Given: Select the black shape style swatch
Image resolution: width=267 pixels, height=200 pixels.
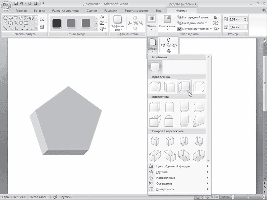Looking at the screenshot, I should tap(57, 23).
